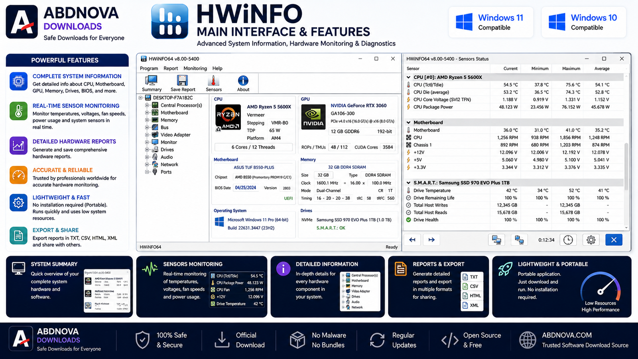Screen dimensions: 638x359
Task: Click the Drive Health green check icon
Action: (408, 220)
